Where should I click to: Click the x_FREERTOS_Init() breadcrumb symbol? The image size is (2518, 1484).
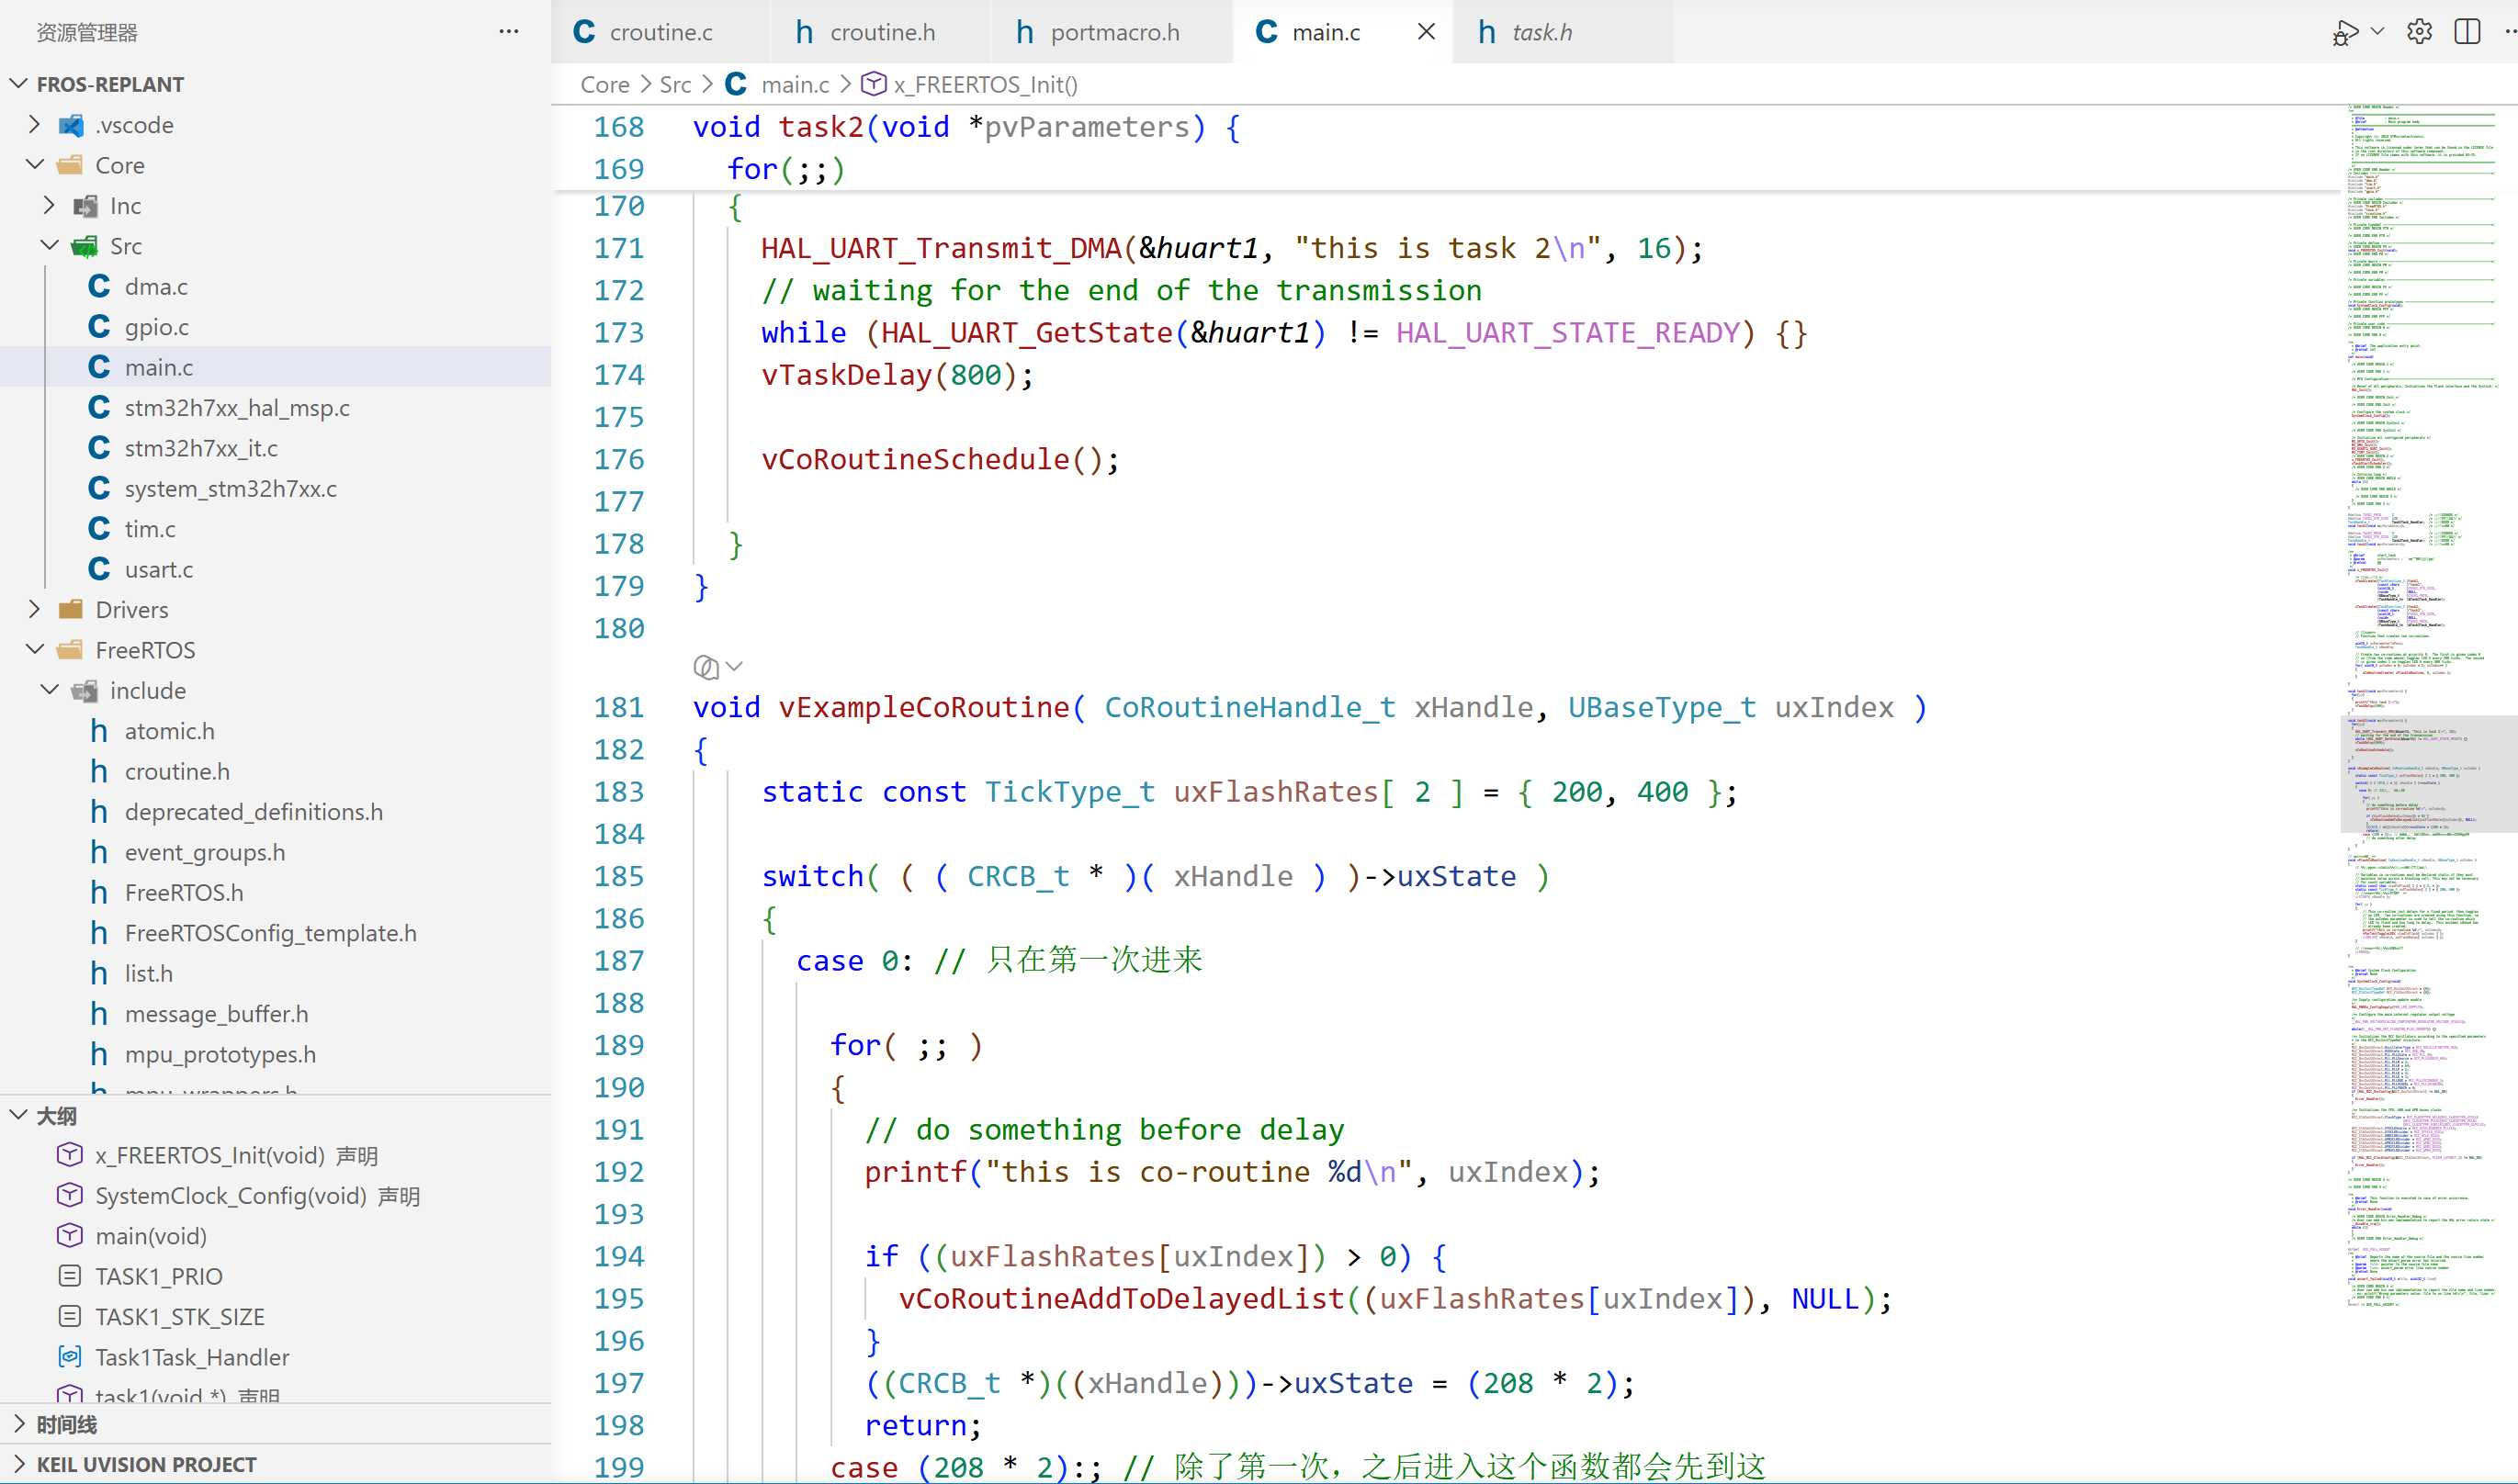point(969,85)
